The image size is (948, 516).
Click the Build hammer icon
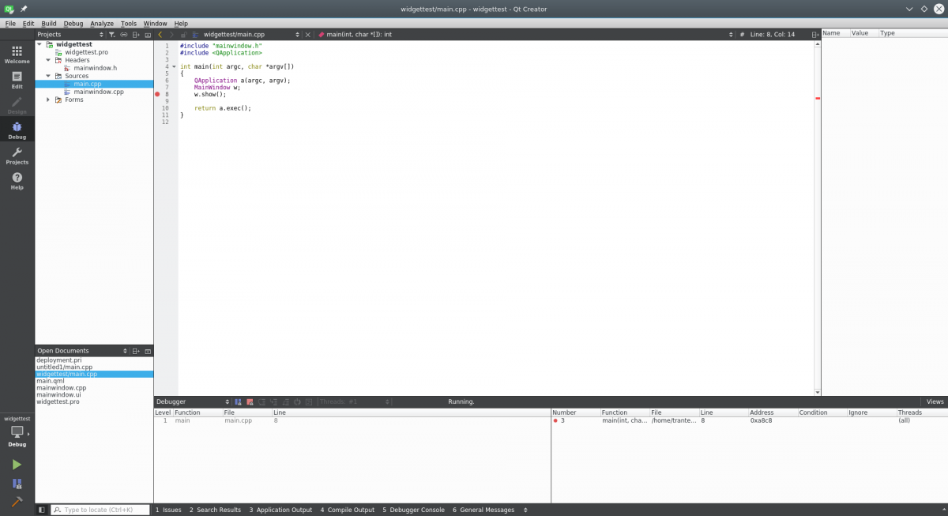pyautogui.click(x=17, y=501)
